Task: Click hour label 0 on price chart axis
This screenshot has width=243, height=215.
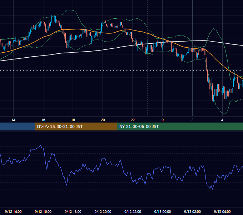Action: [163, 120]
